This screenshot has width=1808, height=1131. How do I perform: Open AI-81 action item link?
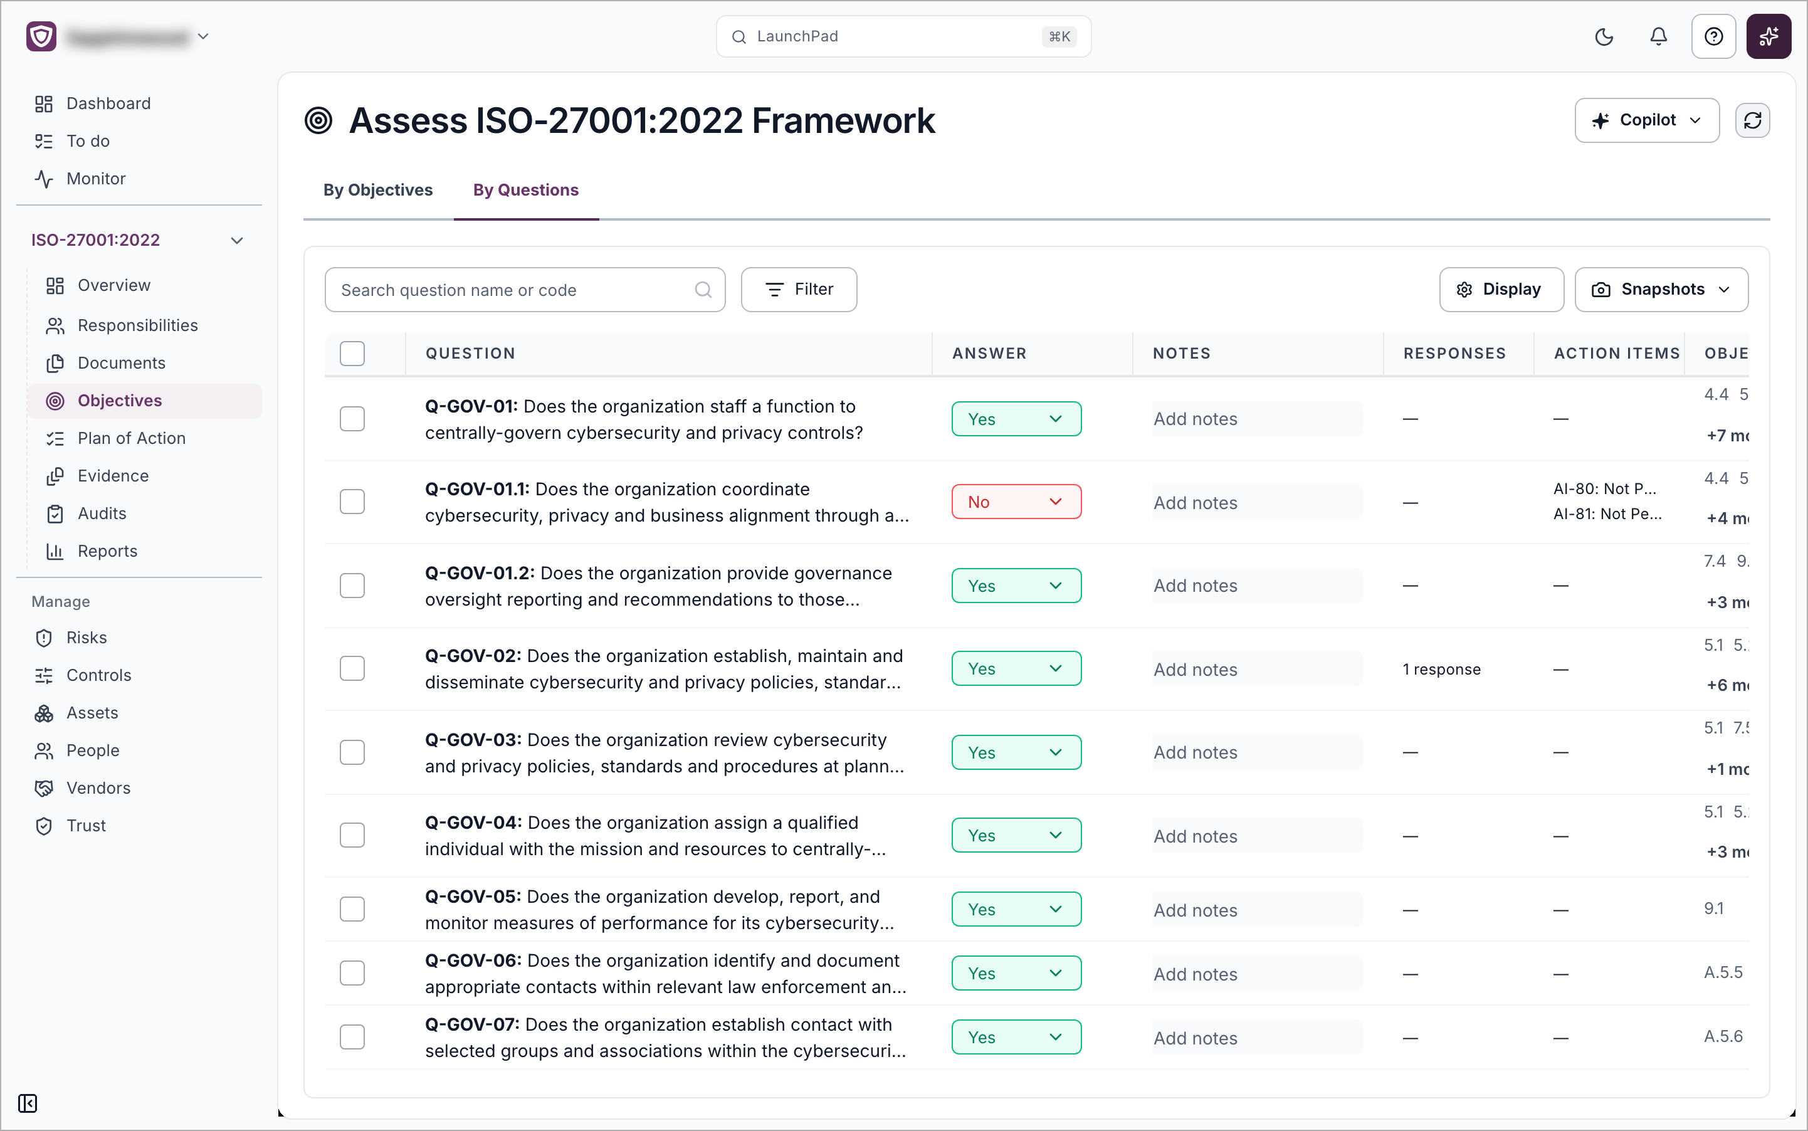tap(1607, 514)
